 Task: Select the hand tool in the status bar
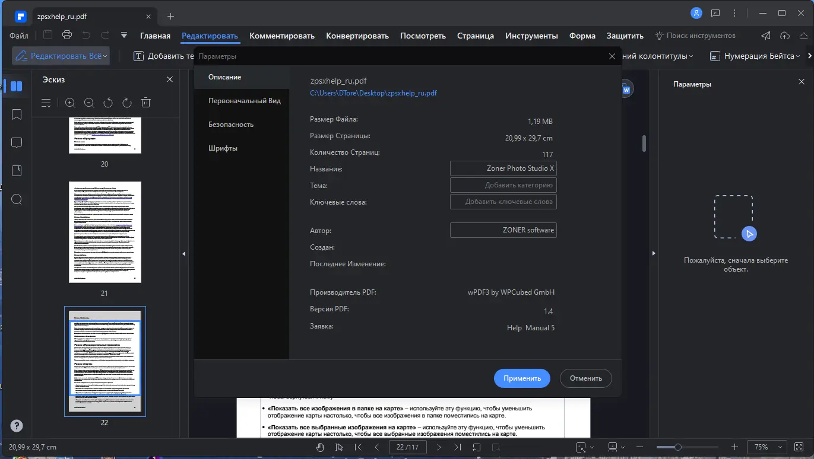click(x=321, y=447)
